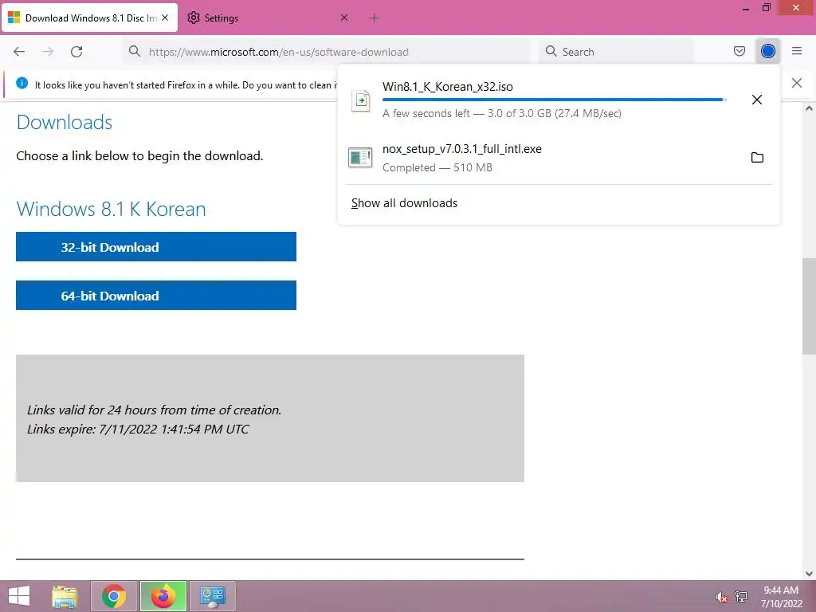Click the Win8.1_K_Korean_x32.iso file name
The width and height of the screenshot is (816, 612).
click(448, 86)
